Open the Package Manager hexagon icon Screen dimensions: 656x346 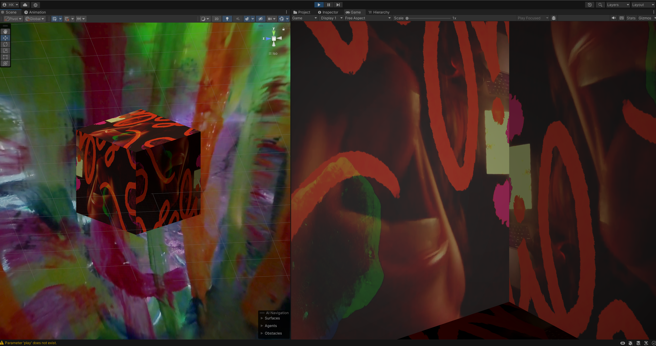(x=35, y=5)
